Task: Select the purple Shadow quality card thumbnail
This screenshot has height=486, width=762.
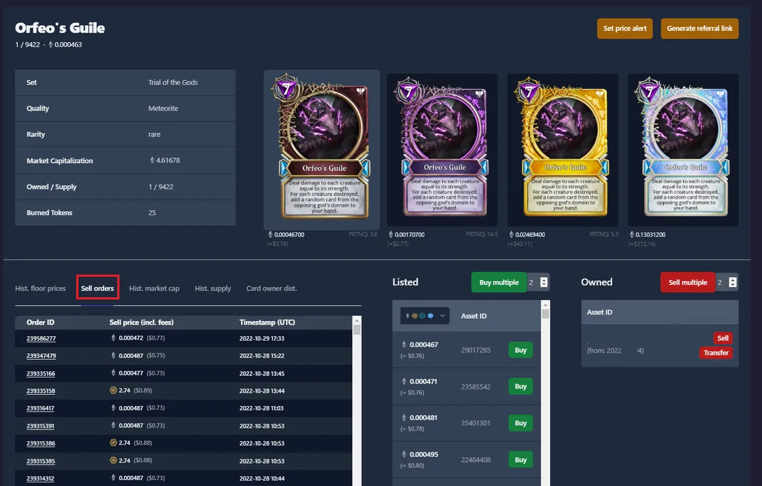Action: pyautogui.click(x=442, y=150)
